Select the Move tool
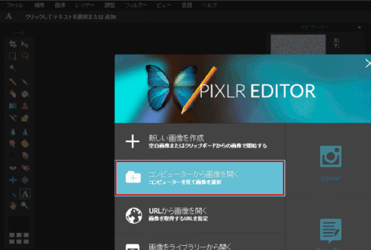371x250 pixels. (x=25, y=44)
